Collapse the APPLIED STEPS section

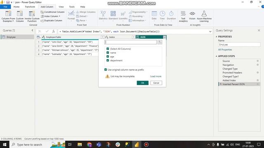(x=217, y=56)
